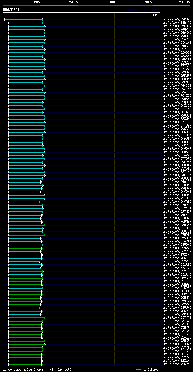The image size is (193, 372).
Task: Select the UniRef100_A9QBK4 label
Action: (x=177, y=102)
